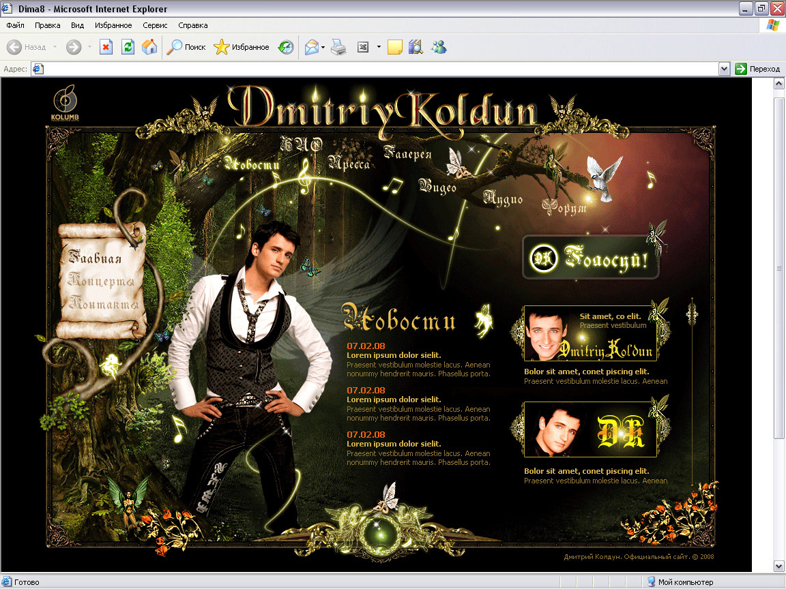This screenshot has width=786, height=589.
Task: Click the Research book icon in toolbar
Action: click(x=416, y=47)
